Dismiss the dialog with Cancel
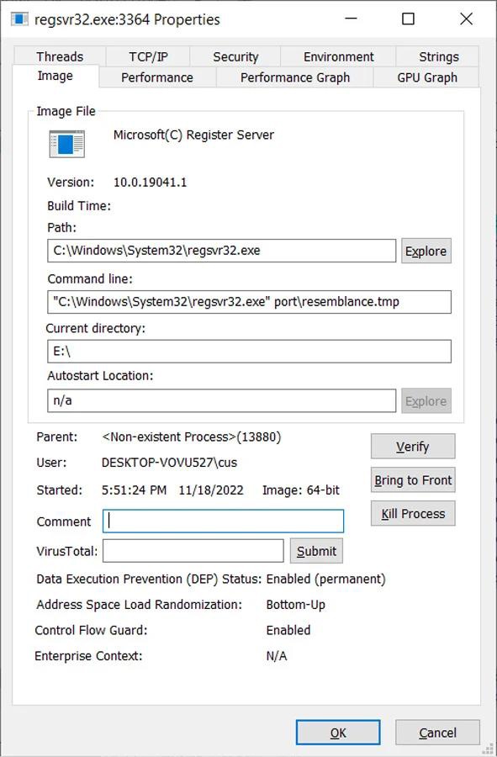497x757 pixels. pos(437,733)
